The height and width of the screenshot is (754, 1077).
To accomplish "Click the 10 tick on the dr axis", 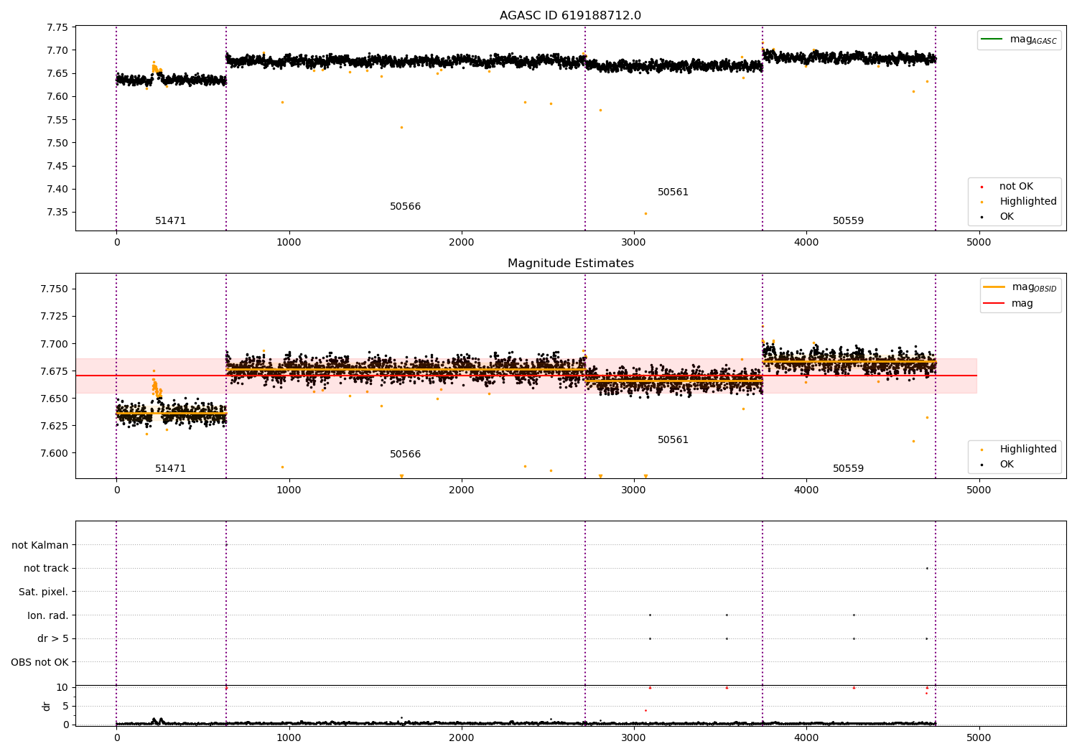I will (62, 688).
